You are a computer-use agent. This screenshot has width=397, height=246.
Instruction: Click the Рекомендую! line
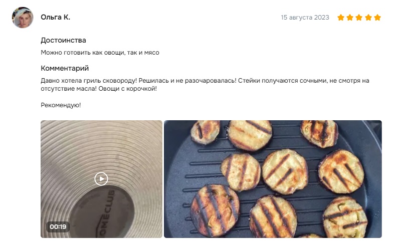[x=61, y=105]
